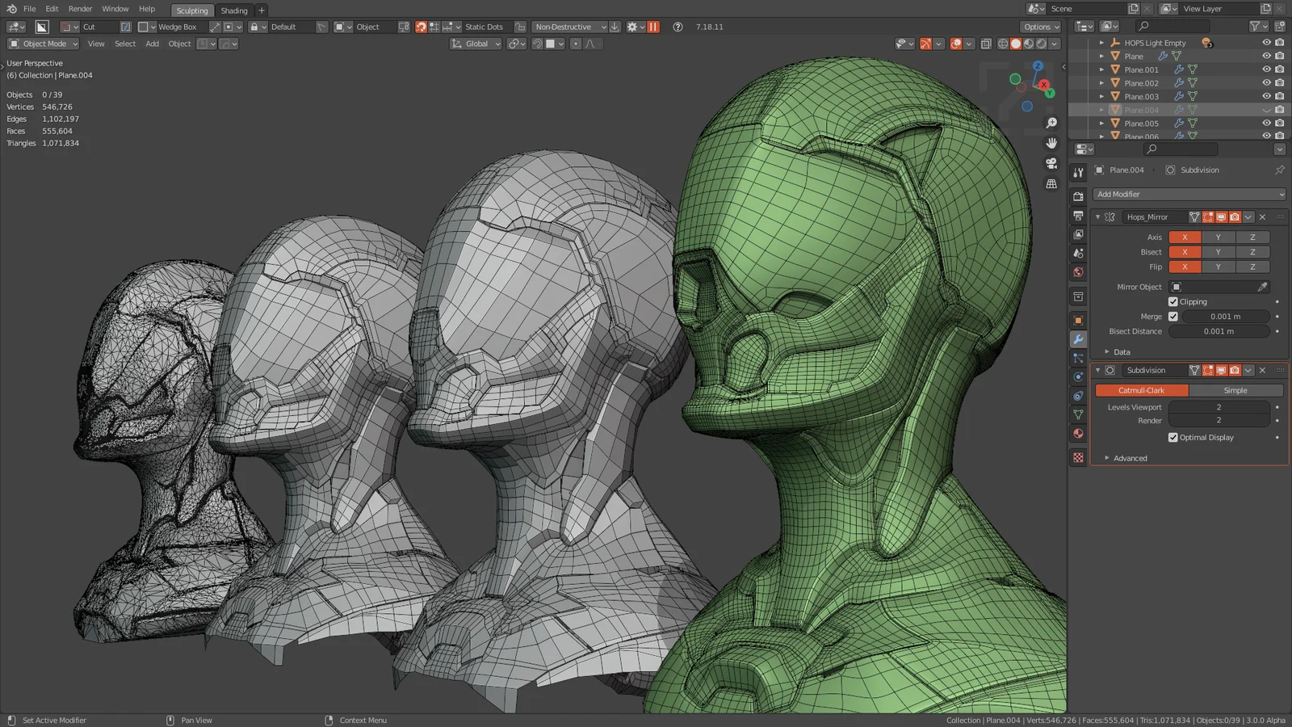Select the Material Properties tab

coord(1078,434)
